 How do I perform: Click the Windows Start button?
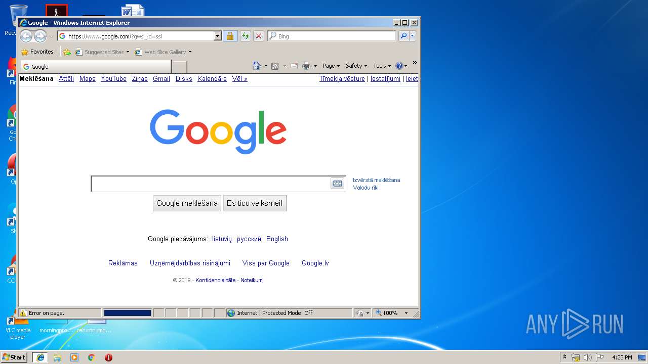pyautogui.click(x=14, y=357)
